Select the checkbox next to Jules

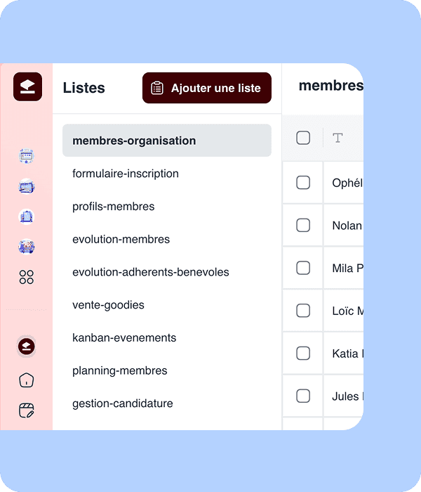tap(303, 396)
